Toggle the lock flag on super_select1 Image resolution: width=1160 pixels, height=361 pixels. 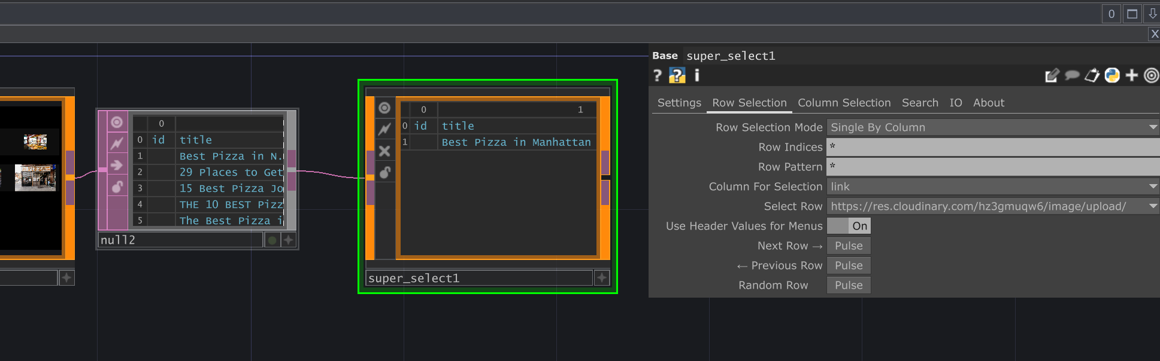384,173
